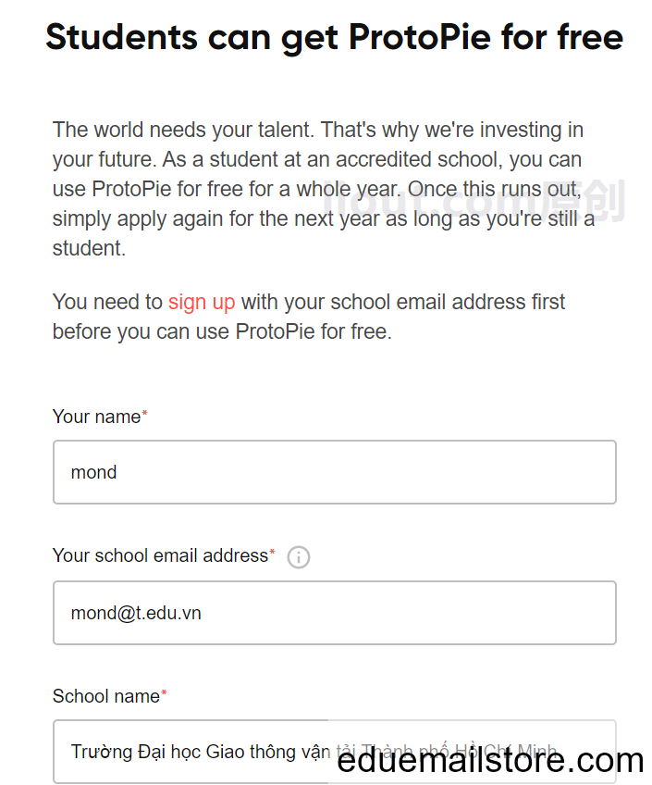Image resolution: width=652 pixels, height=785 pixels.
Task: Click the "The world needs your talent" sentence
Action: [183, 130]
